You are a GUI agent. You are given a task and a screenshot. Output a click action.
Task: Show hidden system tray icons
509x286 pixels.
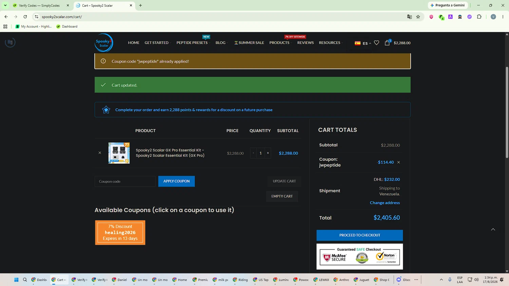click(441, 280)
